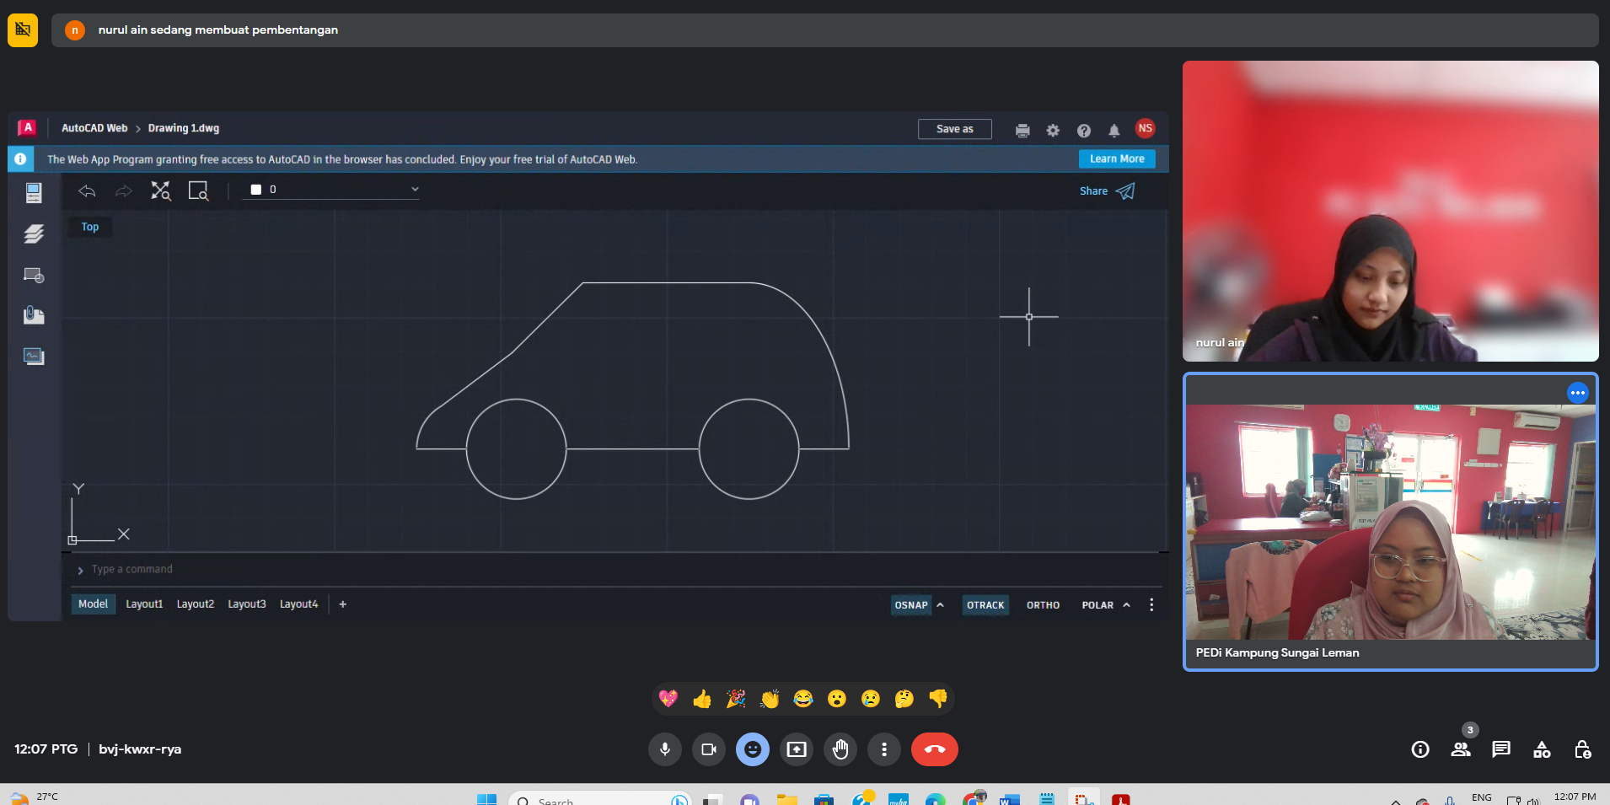Open the Layers panel in sidebar
1610x805 pixels.
(34, 234)
